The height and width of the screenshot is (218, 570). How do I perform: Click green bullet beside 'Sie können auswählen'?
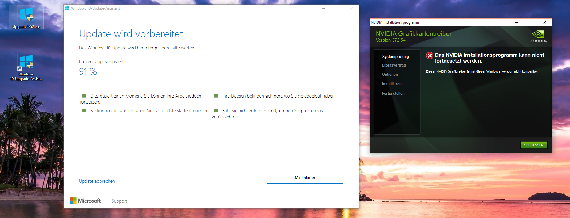coord(84,110)
